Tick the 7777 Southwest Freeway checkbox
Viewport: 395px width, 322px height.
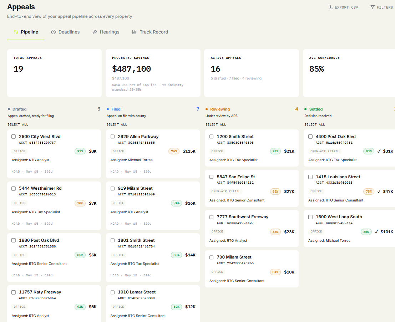pyautogui.click(x=211, y=217)
